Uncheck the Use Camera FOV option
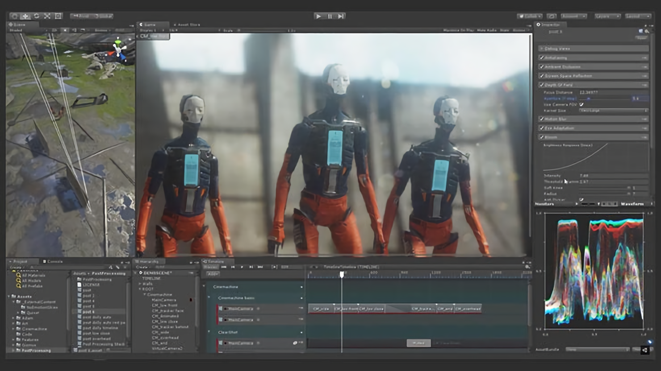The width and height of the screenshot is (661, 371). click(x=582, y=104)
